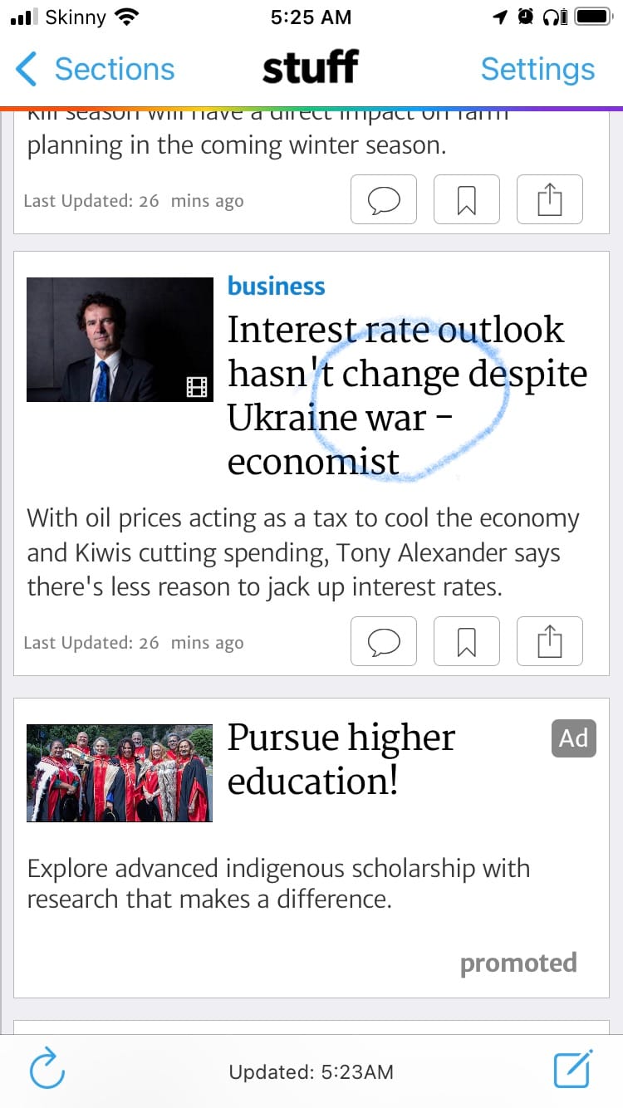This screenshot has height=1108, width=623.
Task: Read the Tony Alexander article summary
Action: tap(303, 553)
